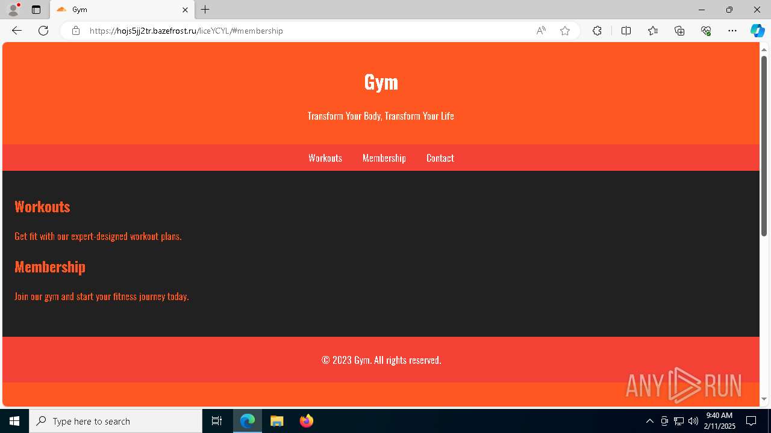Click the taskbar search box
The height and width of the screenshot is (433, 771).
point(116,421)
